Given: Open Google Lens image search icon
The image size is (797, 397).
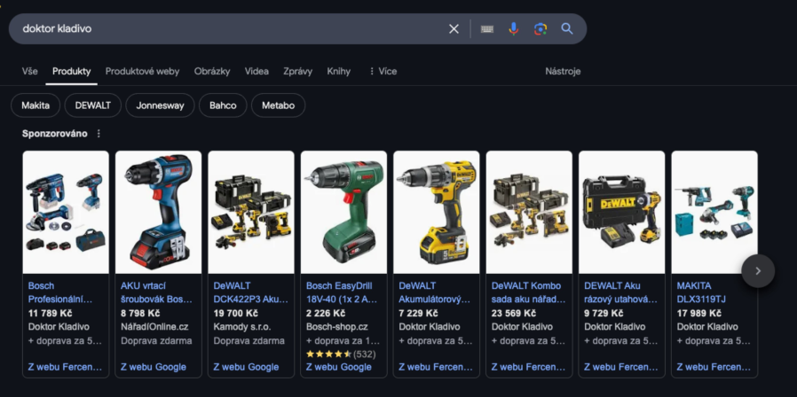Looking at the screenshot, I should tap(541, 29).
